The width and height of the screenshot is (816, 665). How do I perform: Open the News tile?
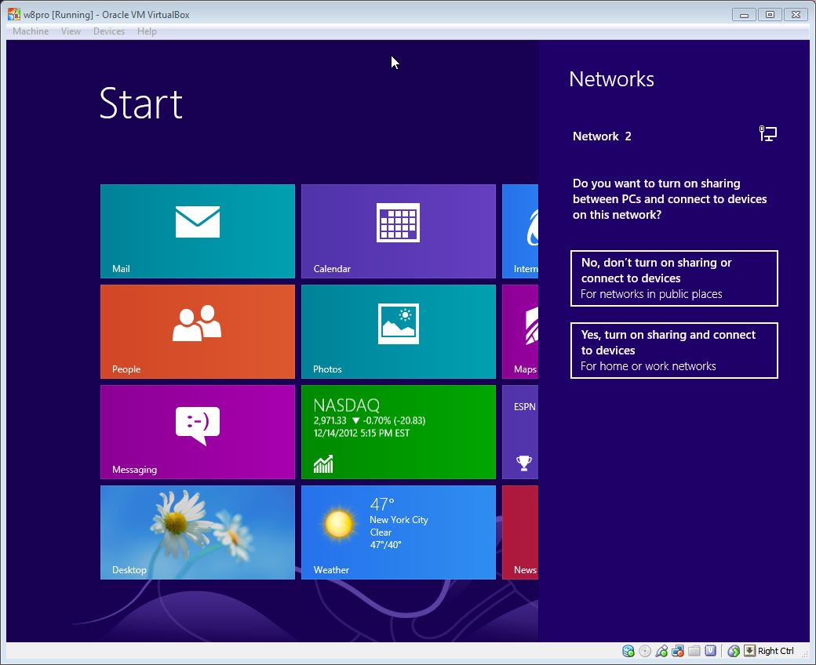pos(520,532)
